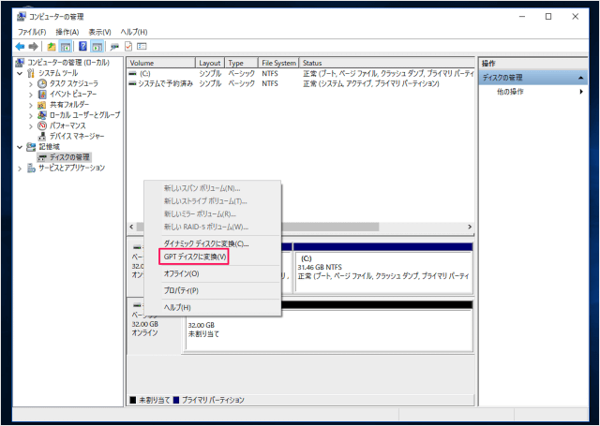Click the 共有フォルダー icon
Image resolution: width=600 pixels, height=426 pixels.
click(x=42, y=105)
